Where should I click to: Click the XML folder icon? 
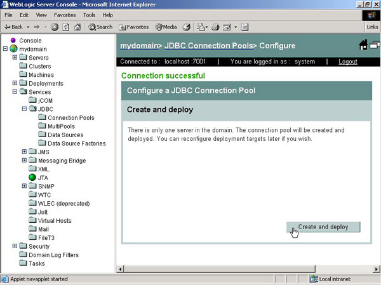click(x=32, y=168)
